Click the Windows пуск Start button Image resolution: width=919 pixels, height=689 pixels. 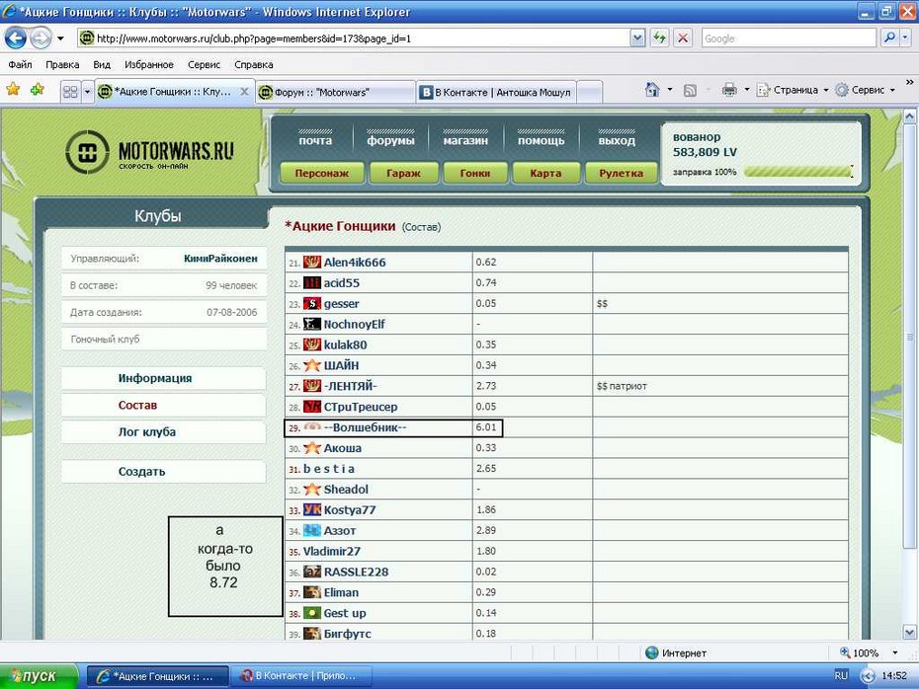pyautogui.click(x=39, y=676)
